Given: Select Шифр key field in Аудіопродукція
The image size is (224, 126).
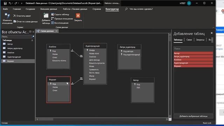Looking at the screenshot, I should [x=92, y=50].
